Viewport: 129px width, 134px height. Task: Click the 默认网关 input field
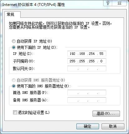click(87, 69)
